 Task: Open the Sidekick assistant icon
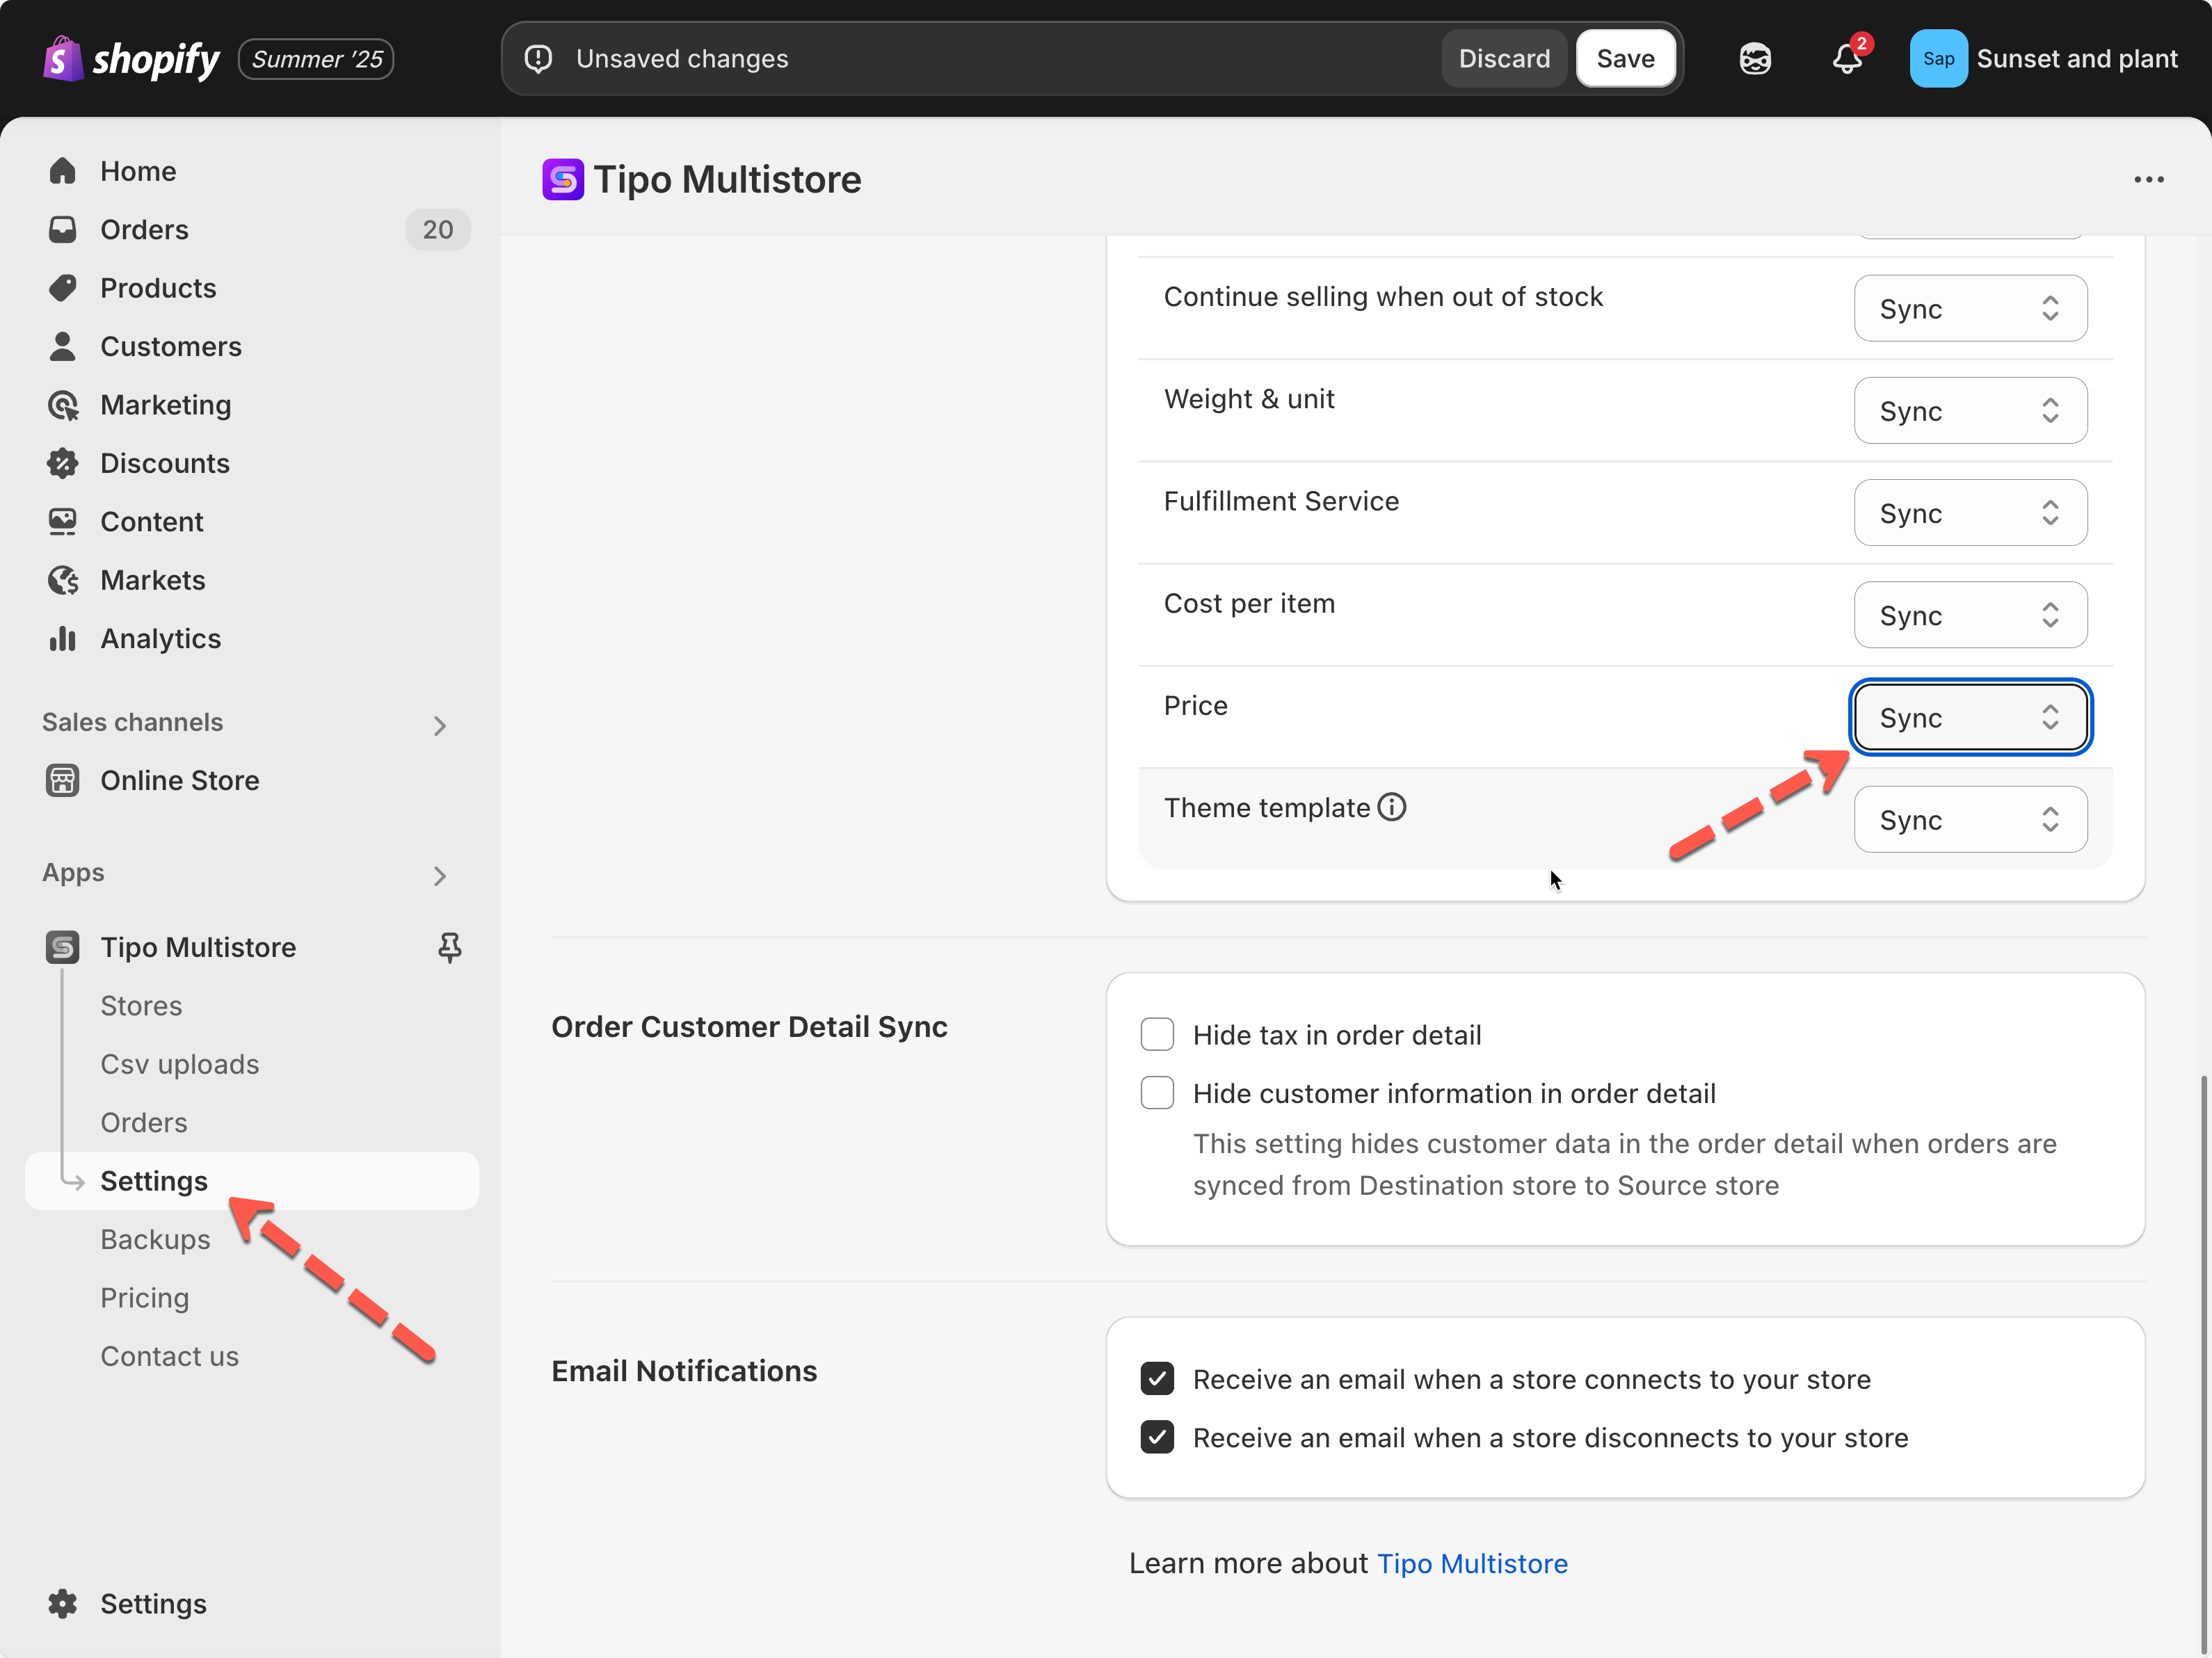1755,59
